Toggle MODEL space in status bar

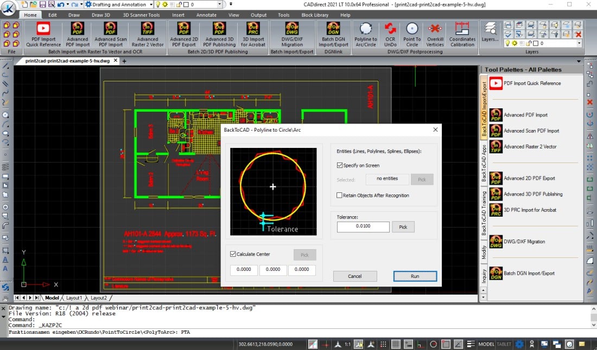pyautogui.click(x=486, y=344)
